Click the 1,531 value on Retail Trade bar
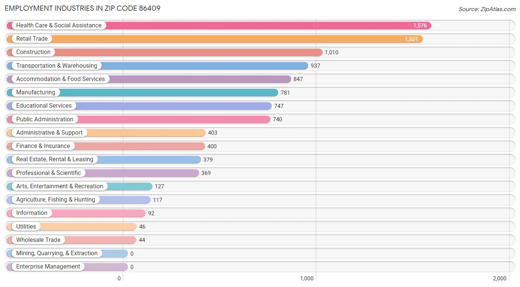 pos(411,39)
